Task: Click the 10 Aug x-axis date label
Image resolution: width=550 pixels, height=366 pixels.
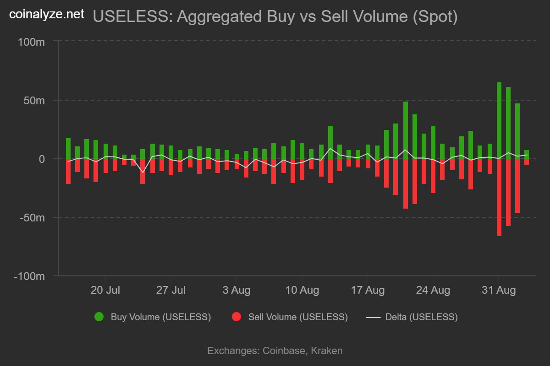Action: 302,290
